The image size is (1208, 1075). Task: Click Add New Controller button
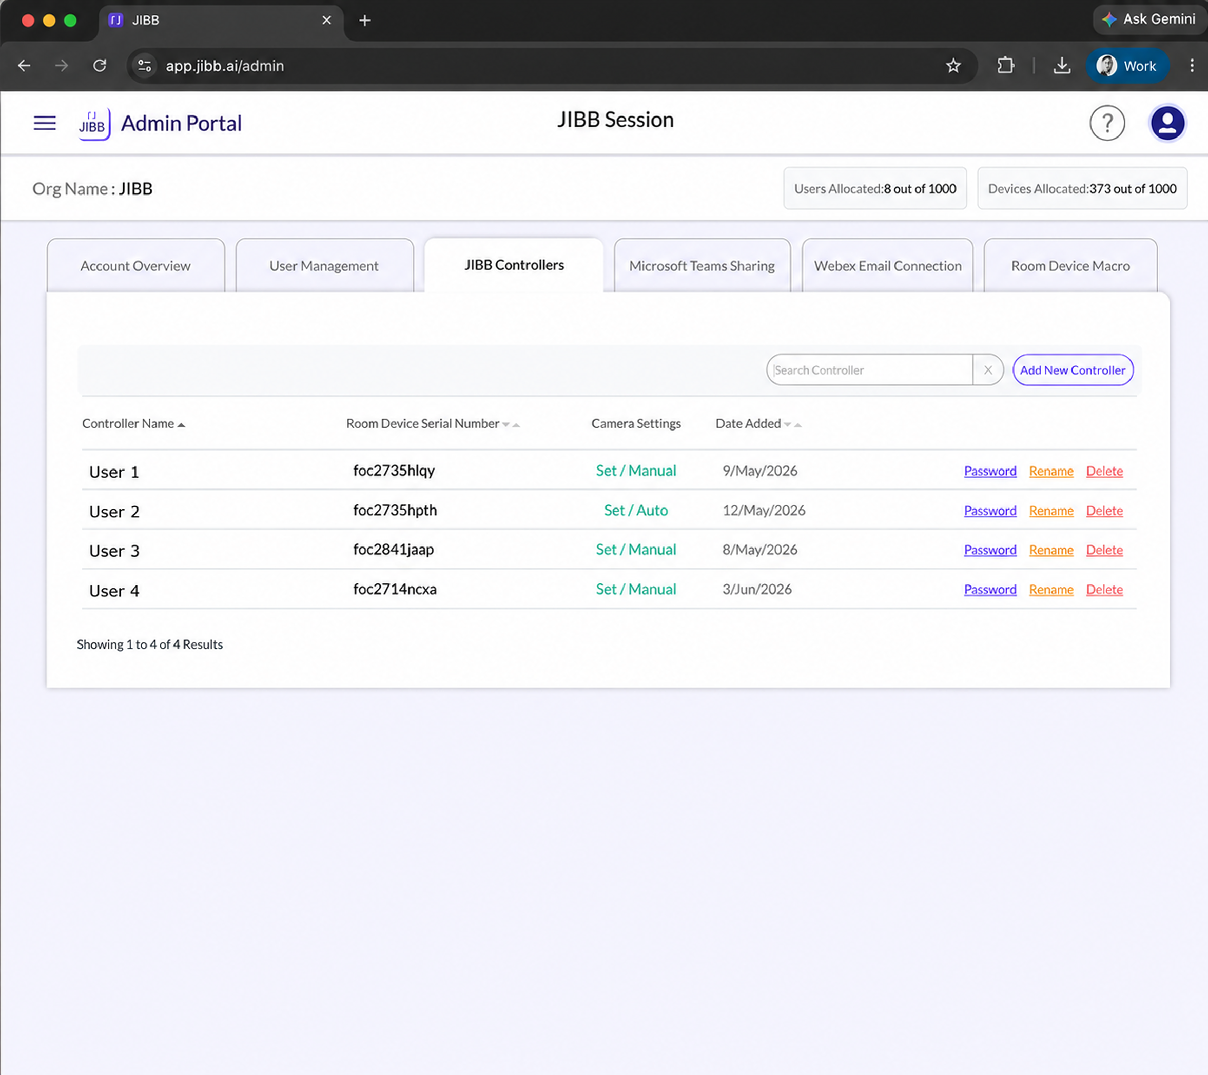click(x=1072, y=370)
